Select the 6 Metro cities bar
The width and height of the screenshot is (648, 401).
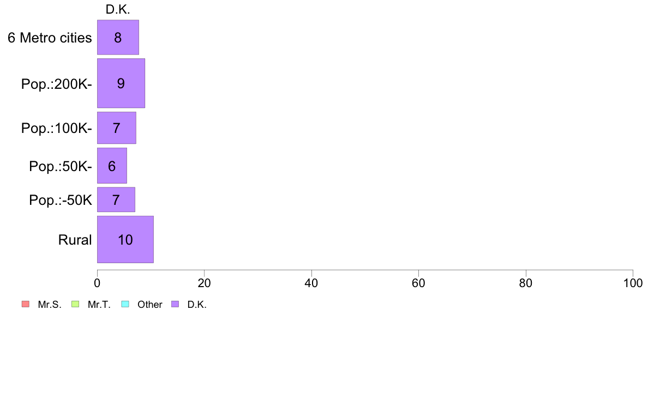point(118,37)
